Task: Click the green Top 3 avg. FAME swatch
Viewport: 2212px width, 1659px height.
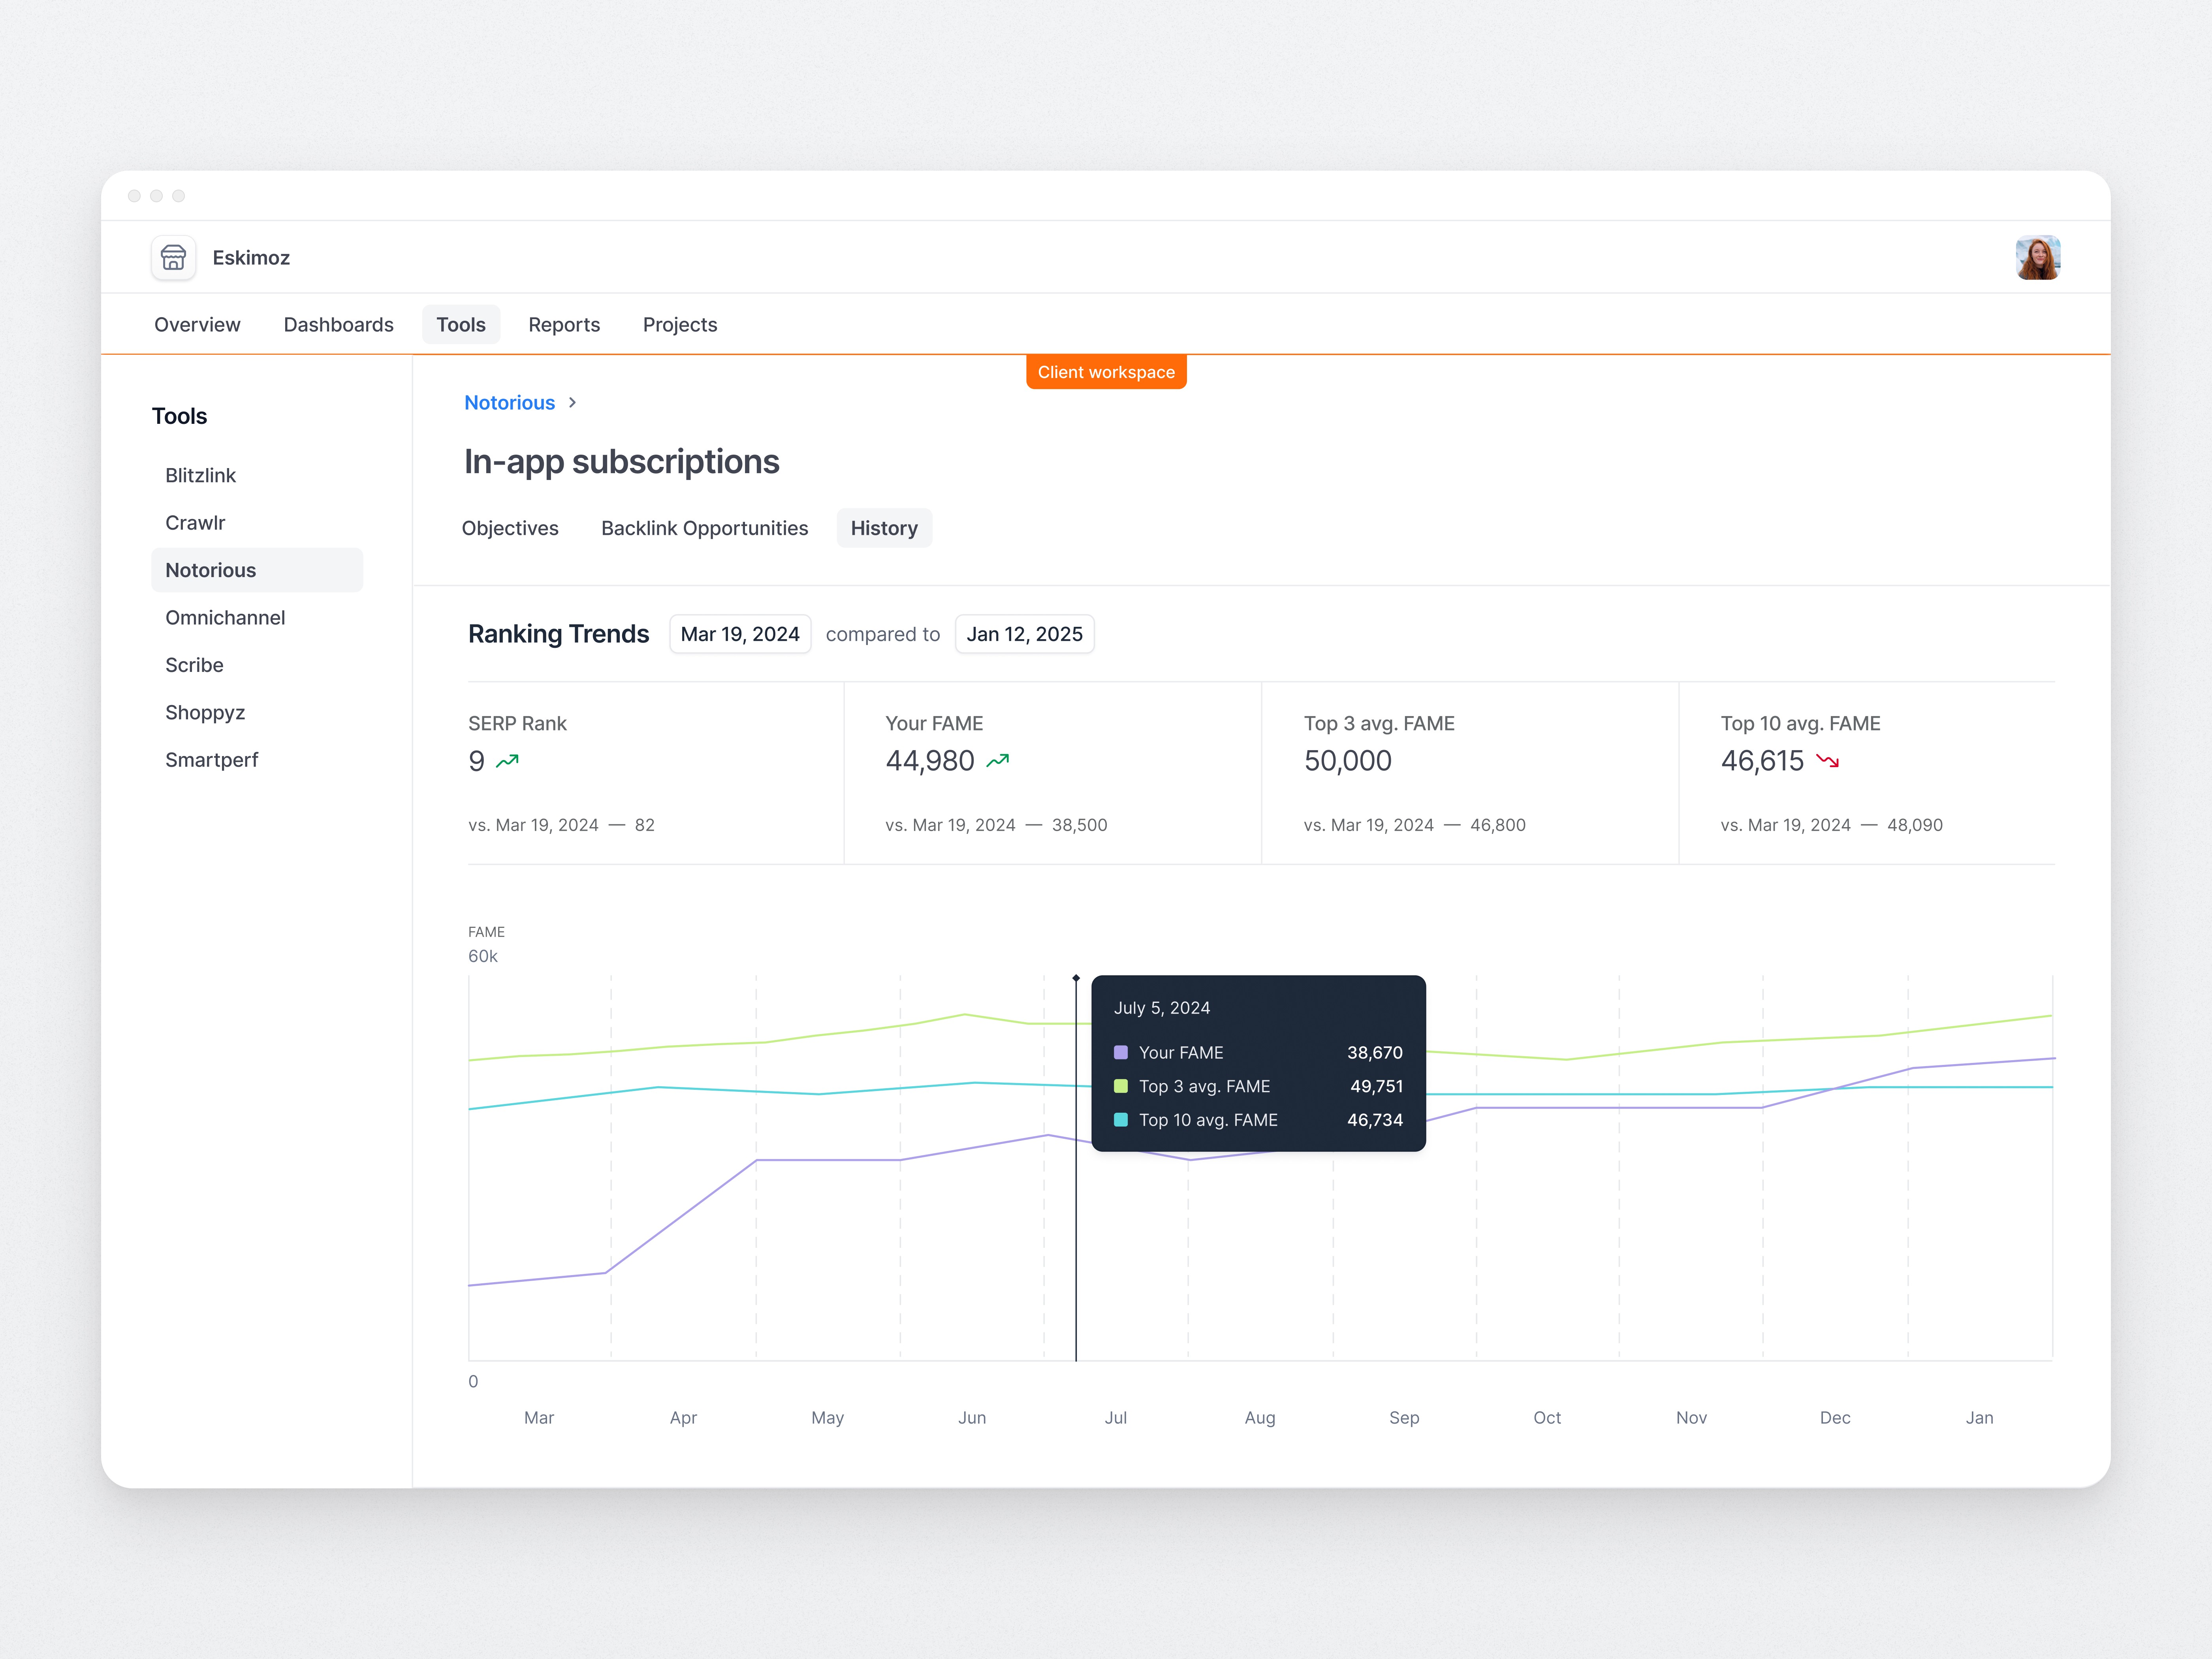Action: click(x=1121, y=1086)
